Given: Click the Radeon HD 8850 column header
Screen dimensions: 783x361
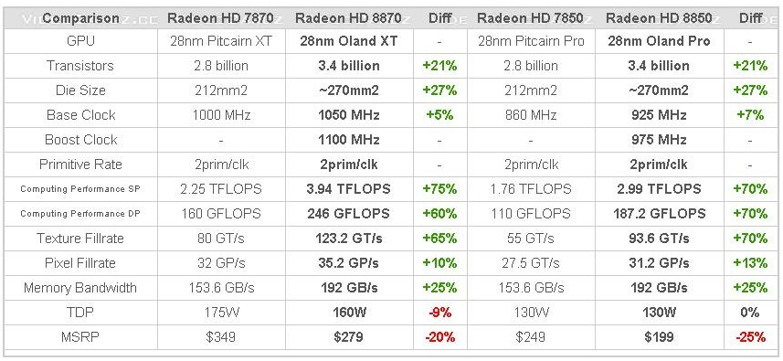Looking at the screenshot, I should 659,18.
